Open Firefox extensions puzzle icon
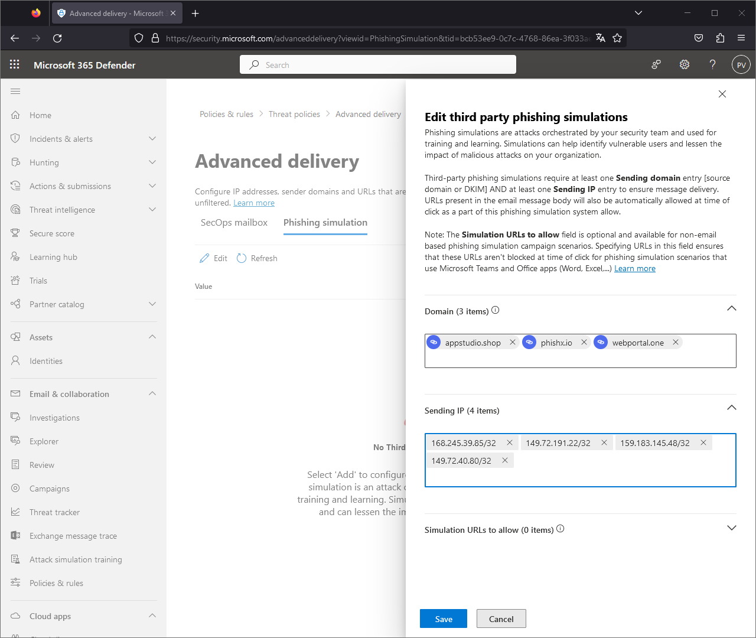The height and width of the screenshot is (638, 756). coord(720,38)
